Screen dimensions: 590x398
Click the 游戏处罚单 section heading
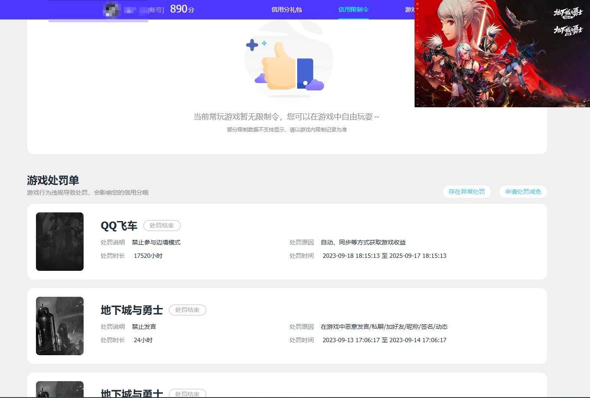[53, 180]
